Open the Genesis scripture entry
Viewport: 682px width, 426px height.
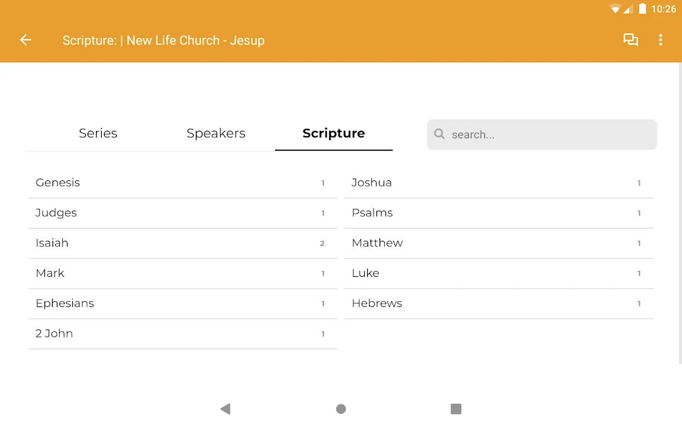coord(182,183)
